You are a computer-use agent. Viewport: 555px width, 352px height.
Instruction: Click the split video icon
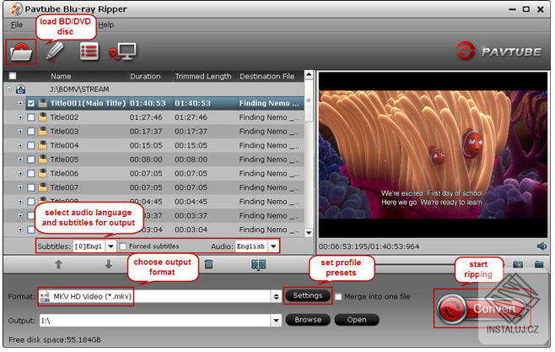pyautogui.click(x=258, y=264)
